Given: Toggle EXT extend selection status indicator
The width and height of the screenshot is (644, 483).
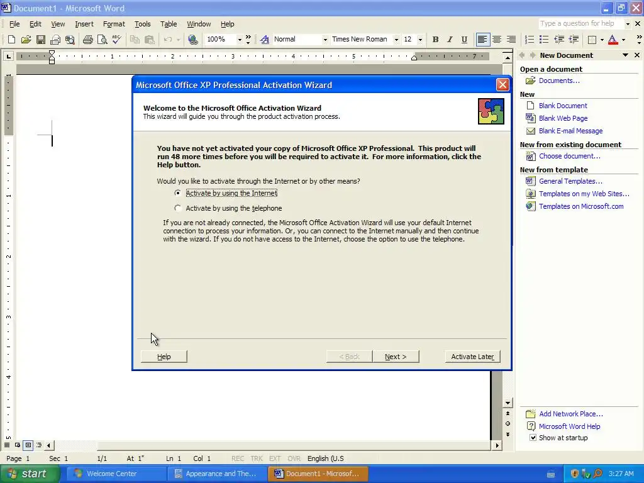Looking at the screenshot, I should pyautogui.click(x=275, y=458).
